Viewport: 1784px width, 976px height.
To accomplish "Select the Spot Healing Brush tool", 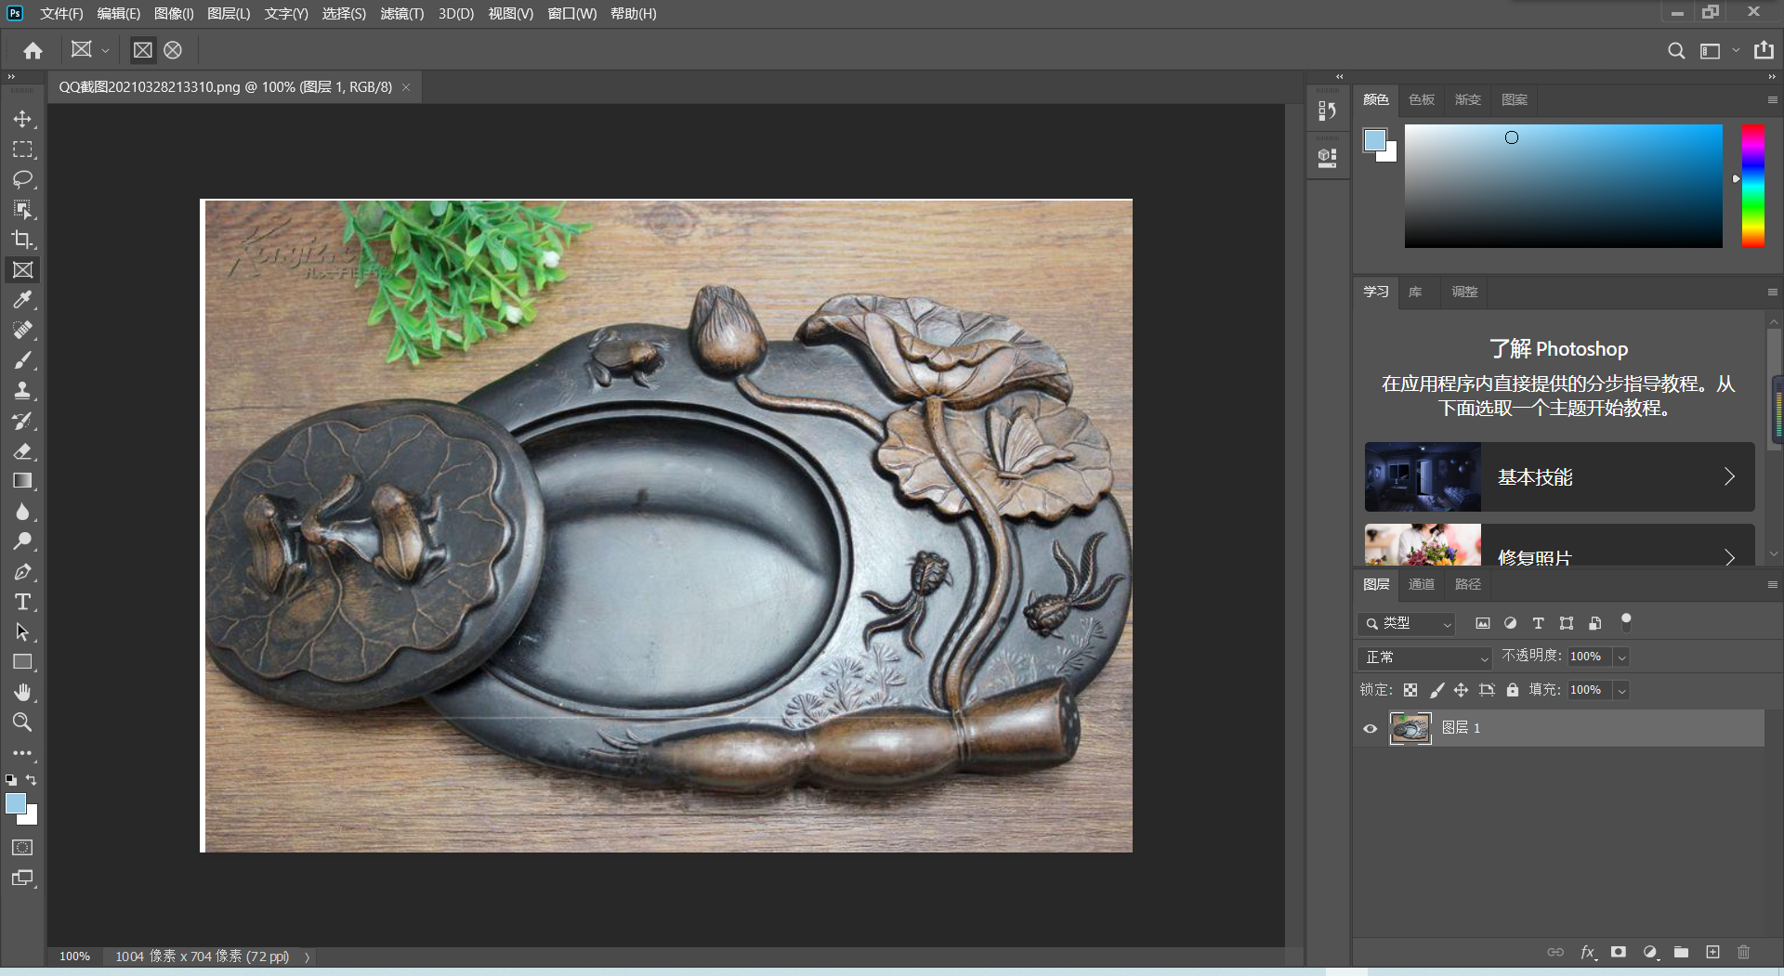I will [22, 331].
